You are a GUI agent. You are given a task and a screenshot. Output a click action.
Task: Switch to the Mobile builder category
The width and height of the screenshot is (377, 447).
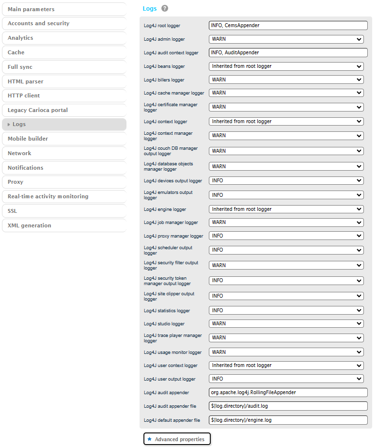coord(63,139)
